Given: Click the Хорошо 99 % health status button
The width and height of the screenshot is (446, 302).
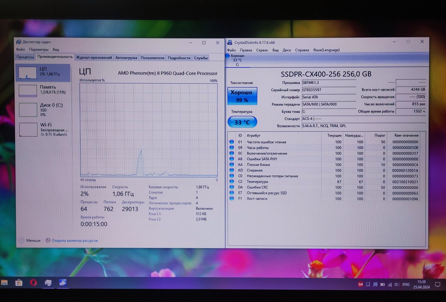Looking at the screenshot, I should click(x=242, y=96).
